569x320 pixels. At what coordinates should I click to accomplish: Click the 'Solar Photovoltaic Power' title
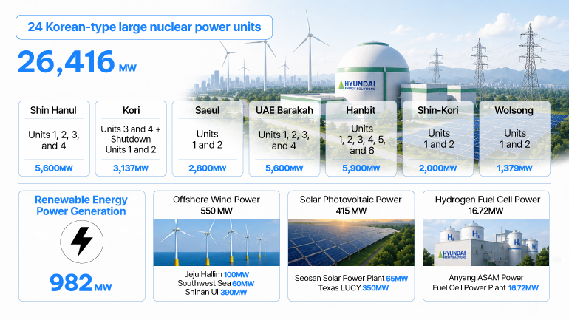coord(350,200)
